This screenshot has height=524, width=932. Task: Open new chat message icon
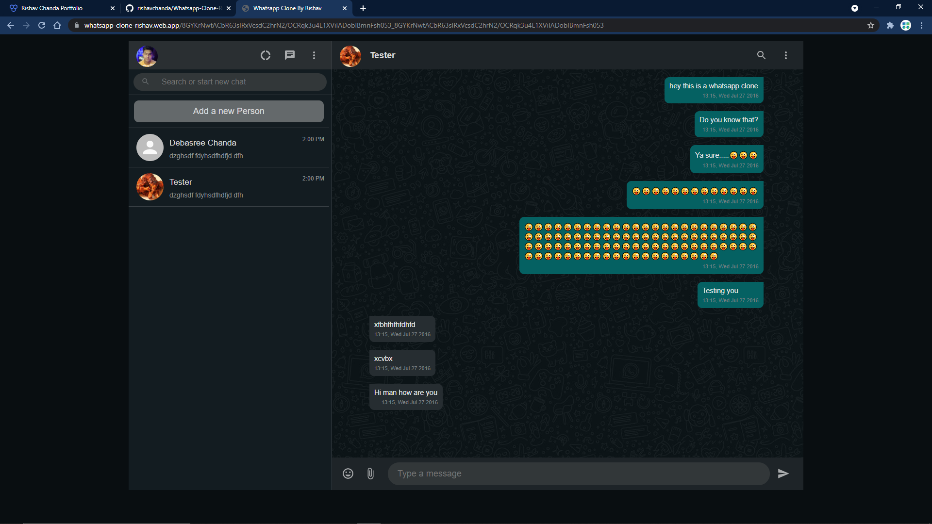click(289, 55)
